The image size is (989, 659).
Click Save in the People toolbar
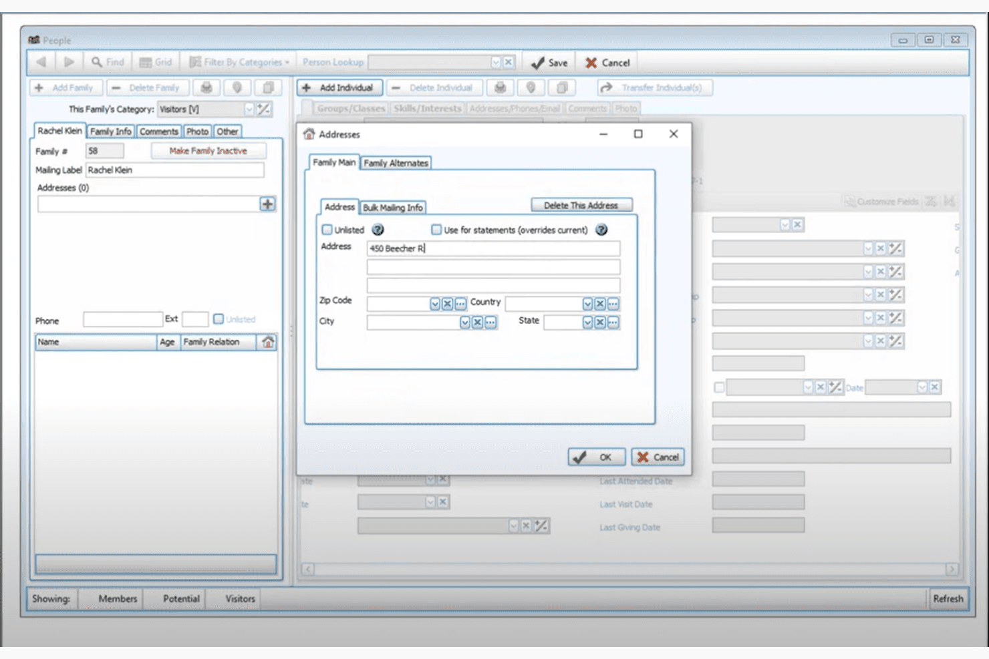pyautogui.click(x=549, y=63)
